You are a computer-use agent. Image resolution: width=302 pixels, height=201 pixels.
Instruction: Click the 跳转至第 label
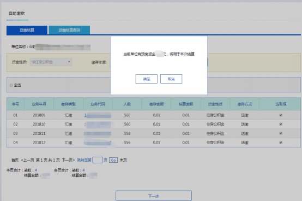point(84,160)
